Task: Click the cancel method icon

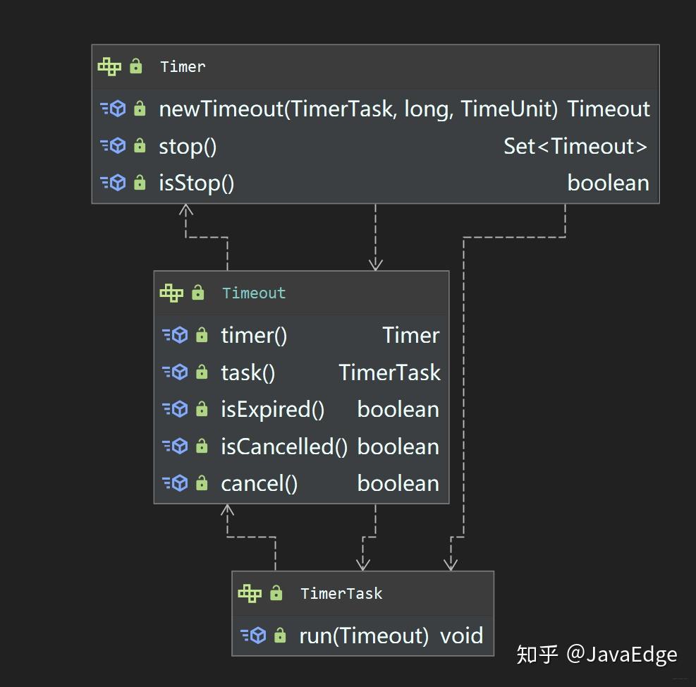Action: point(175,483)
